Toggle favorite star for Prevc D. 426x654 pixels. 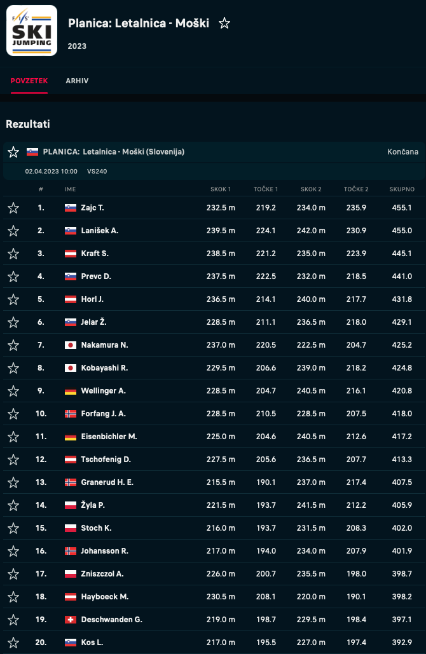(x=13, y=276)
